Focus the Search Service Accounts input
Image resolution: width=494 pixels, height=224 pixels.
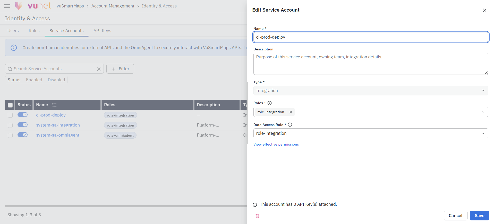click(54, 69)
